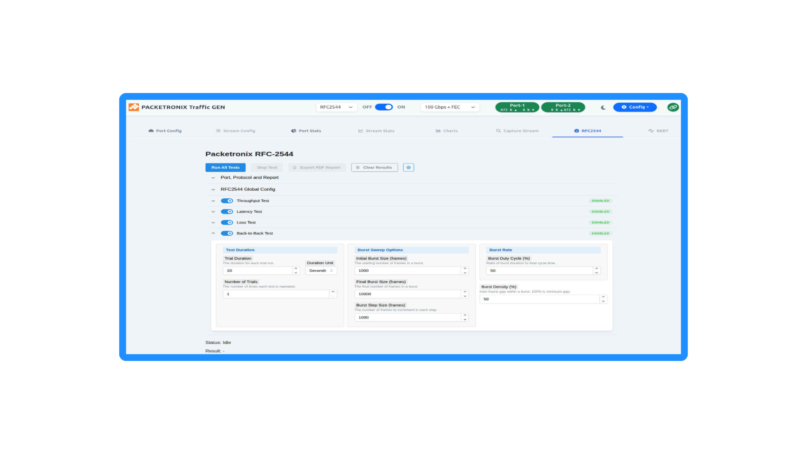Click the Loss Test ENABLED badge
Viewport: 807px width, 454px height.
click(x=600, y=223)
